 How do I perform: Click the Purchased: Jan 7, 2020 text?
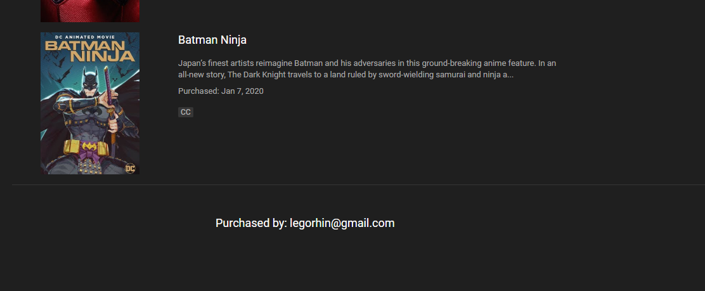click(221, 91)
